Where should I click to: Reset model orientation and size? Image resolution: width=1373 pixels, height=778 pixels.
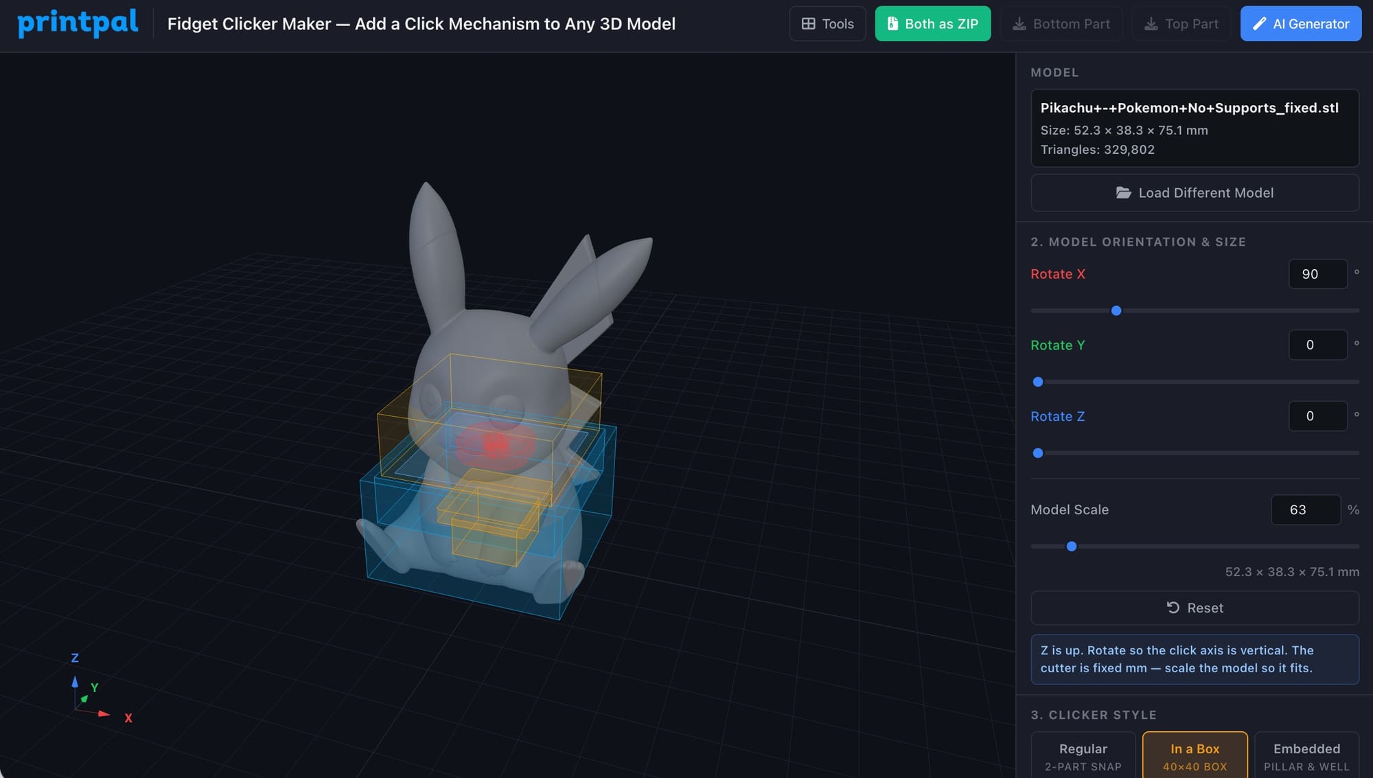(1195, 608)
